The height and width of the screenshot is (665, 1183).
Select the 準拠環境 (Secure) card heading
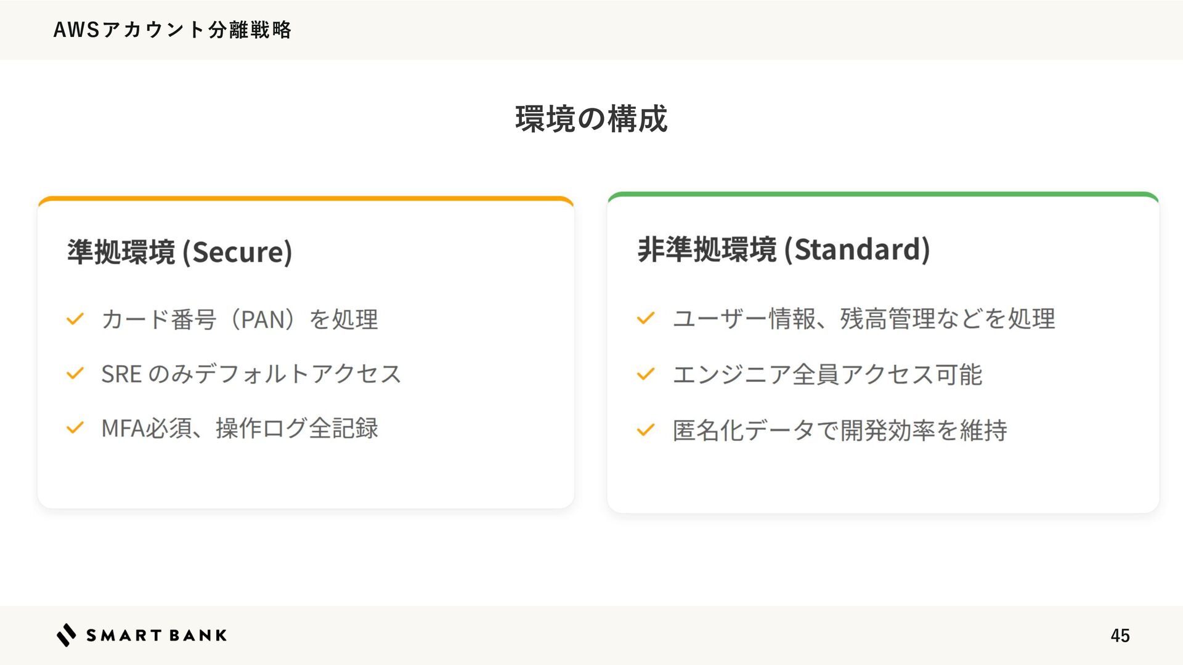click(180, 252)
